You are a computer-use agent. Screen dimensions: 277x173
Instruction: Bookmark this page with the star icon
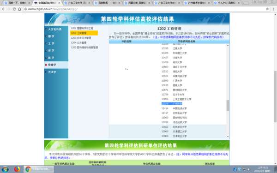tap(267, 9)
